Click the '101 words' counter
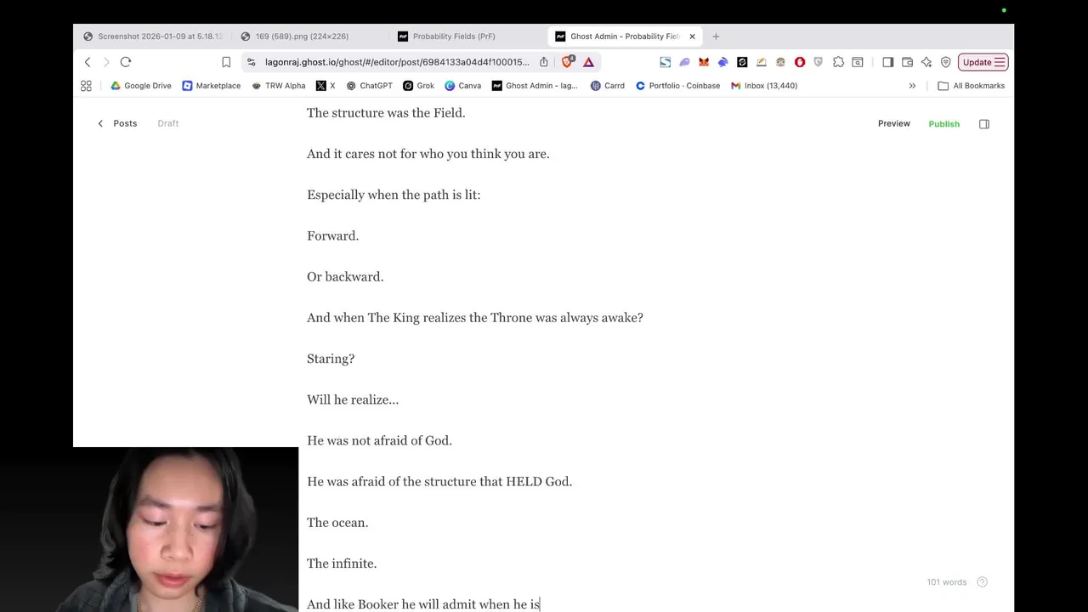1088x612 pixels. coord(947,582)
